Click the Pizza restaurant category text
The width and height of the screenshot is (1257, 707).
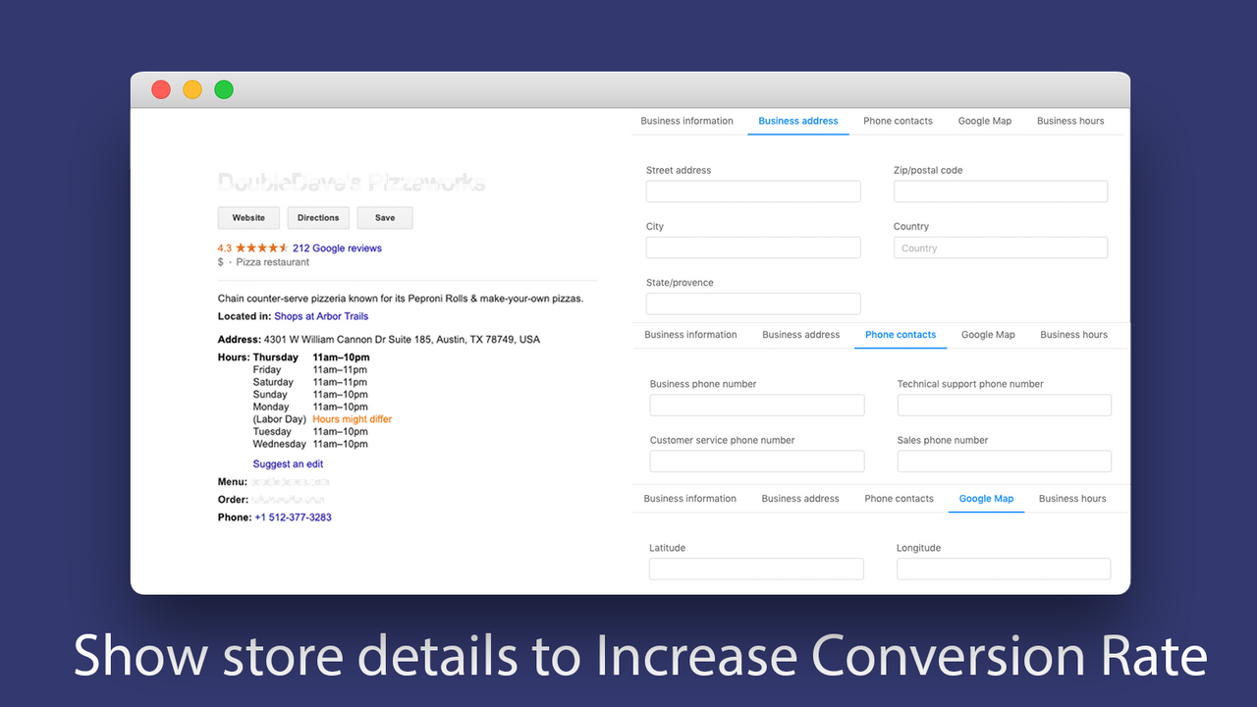click(273, 262)
